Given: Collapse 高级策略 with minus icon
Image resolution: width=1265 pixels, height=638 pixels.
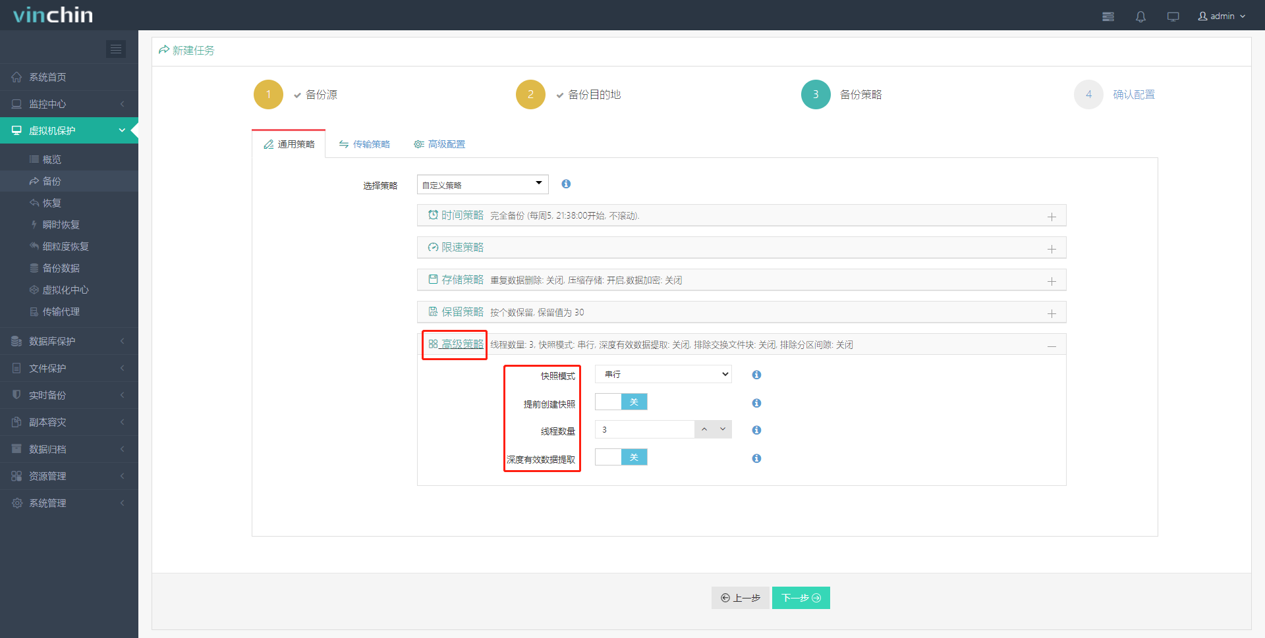Looking at the screenshot, I should (x=1052, y=346).
